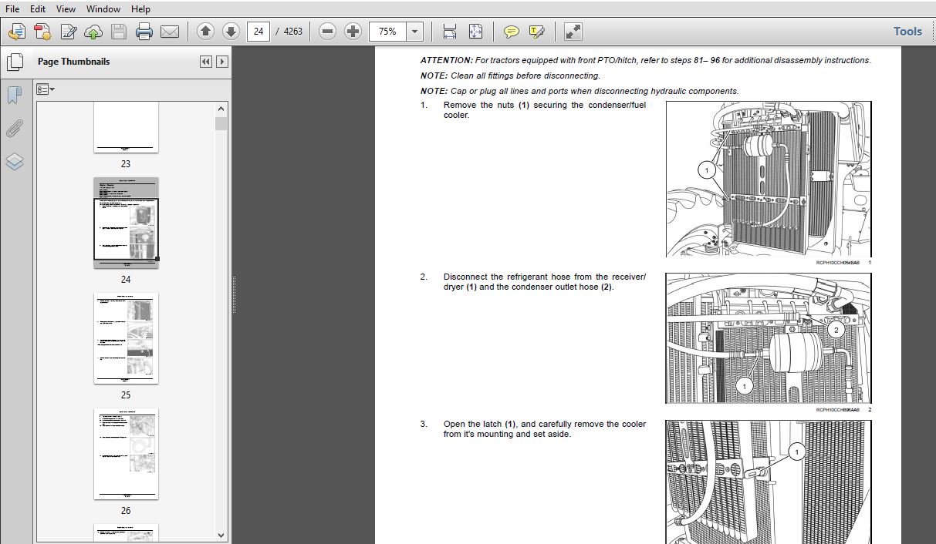Image resolution: width=936 pixels, height=544 pixels.
Task: Add a sticky note comment
Action: (x=511, y=32)
